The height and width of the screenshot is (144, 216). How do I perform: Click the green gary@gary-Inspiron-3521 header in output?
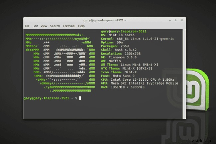pos(124,31)
